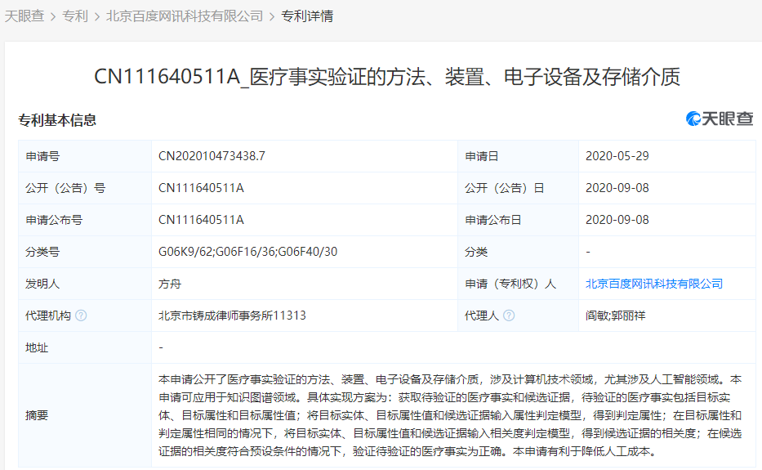This screenshot has height=470, width=762.
Task: Open applicant link 北京百度网讯科技有限公司 in table
Action: coord(653,284)
